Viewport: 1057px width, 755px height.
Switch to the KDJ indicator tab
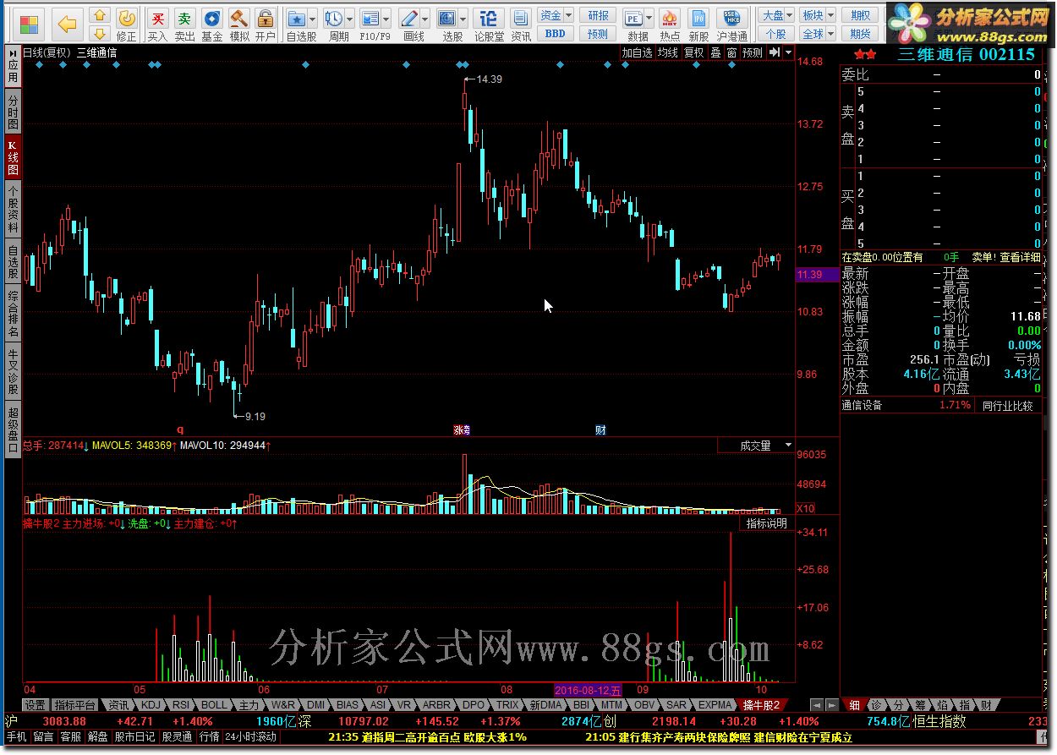coord(150,704)
